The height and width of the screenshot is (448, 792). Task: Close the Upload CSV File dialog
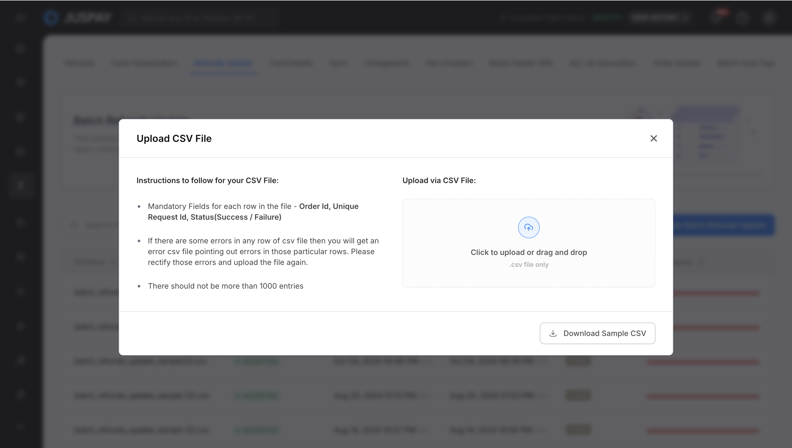point(654,138)
